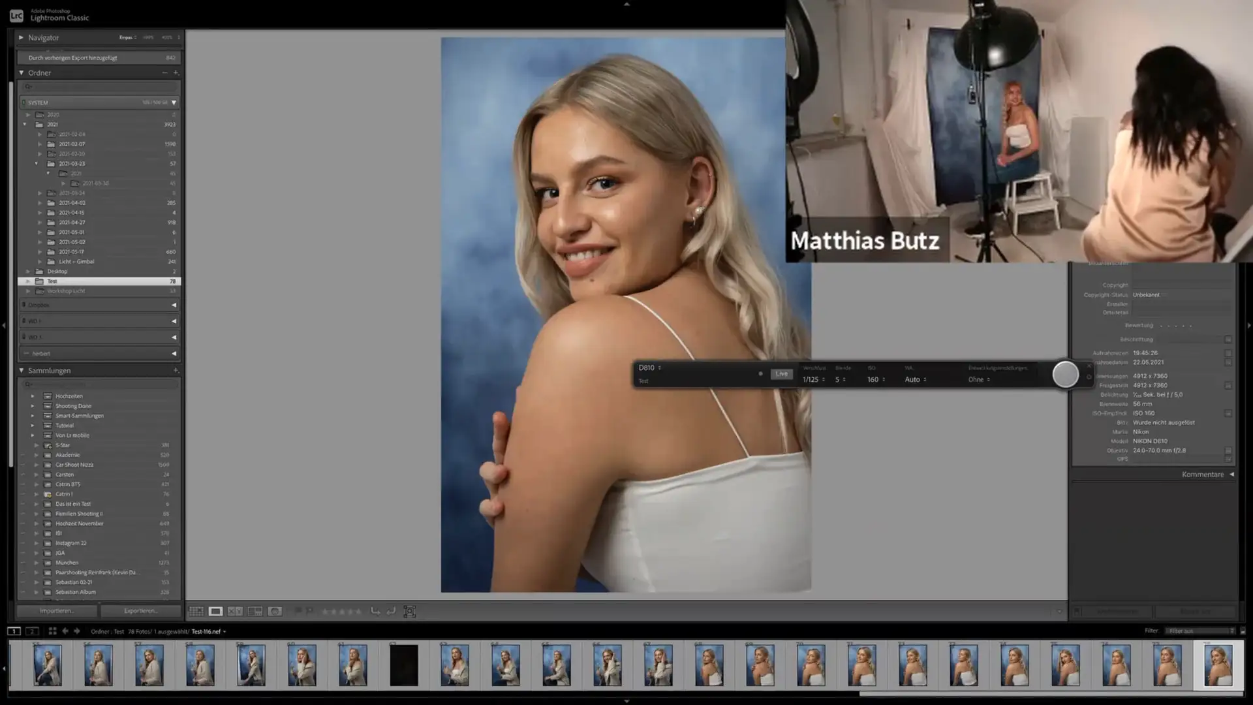Select the Loupe view icon
The width and height of the screenshot is (1253, 705).
pos(215,612)
